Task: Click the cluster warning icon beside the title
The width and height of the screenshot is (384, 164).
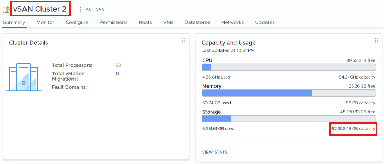Action: (x=6, y=9)
